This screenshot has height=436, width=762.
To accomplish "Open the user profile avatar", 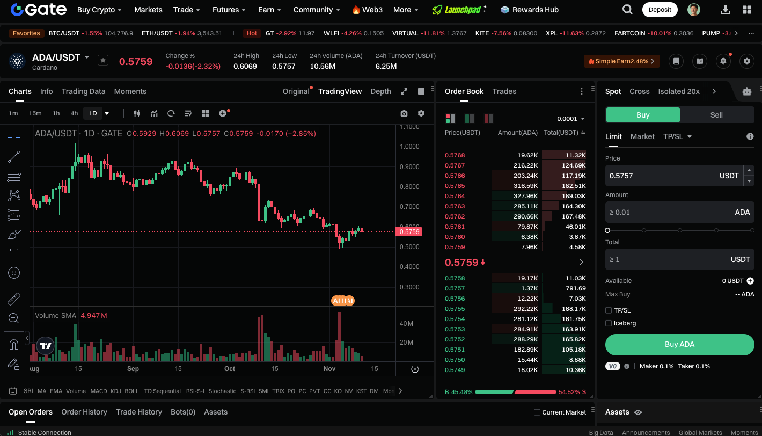I will (x=694, y=10).
